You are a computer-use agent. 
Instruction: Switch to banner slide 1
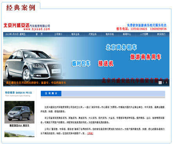[x=160, y=82]
